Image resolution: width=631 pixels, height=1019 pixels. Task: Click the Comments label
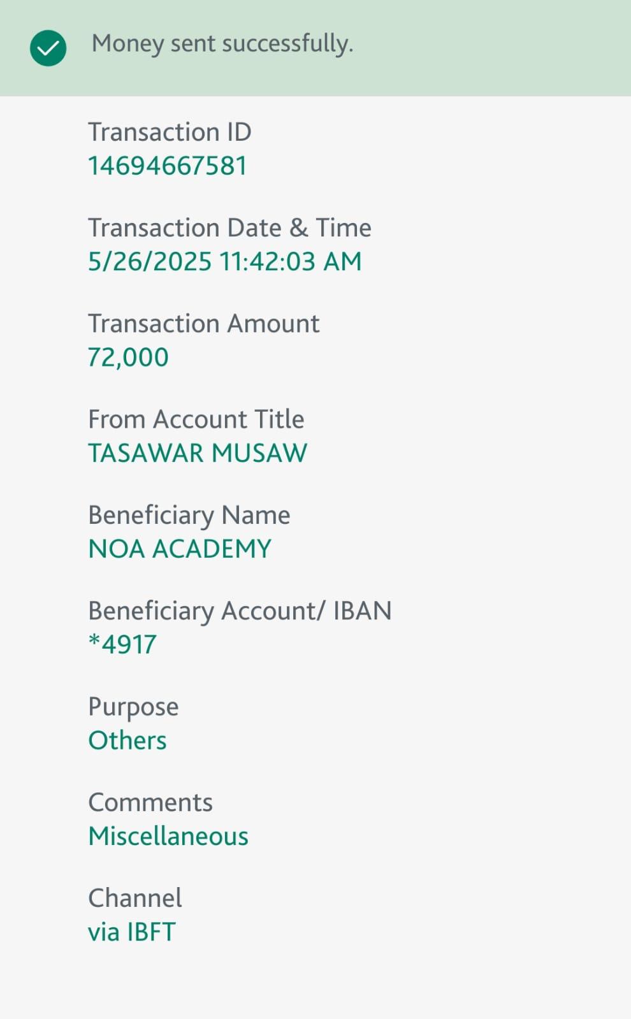[x=150, y=802]
